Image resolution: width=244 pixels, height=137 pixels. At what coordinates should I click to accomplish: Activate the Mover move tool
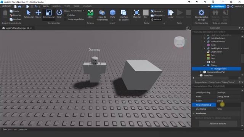click(x=38, y=14)
